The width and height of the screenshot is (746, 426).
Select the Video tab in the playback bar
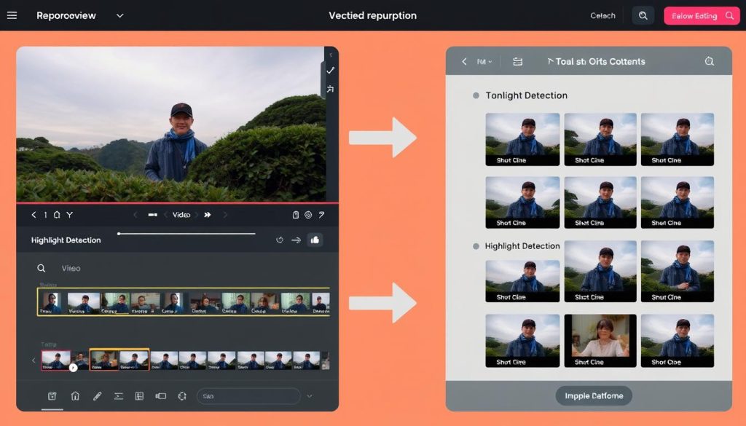[181, 215]
